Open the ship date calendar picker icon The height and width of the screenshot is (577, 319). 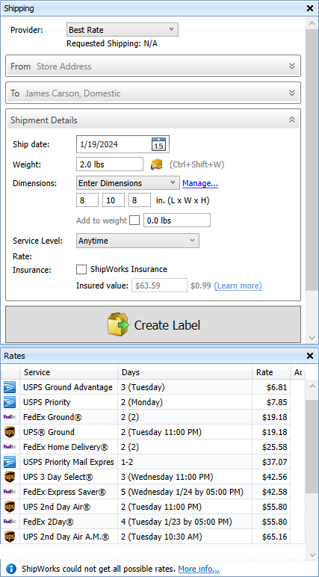click(159, 144)
